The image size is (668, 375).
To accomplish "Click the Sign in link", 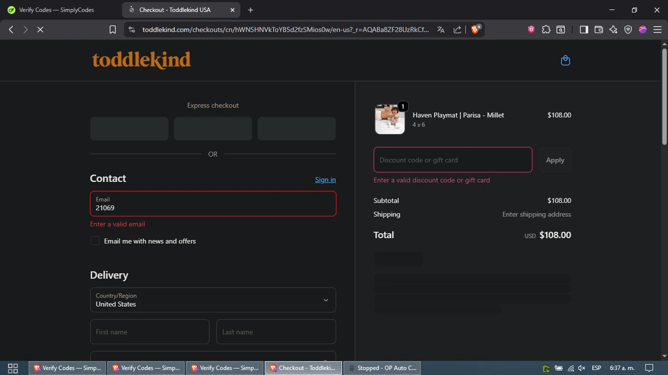I will (x=326, y=180).
